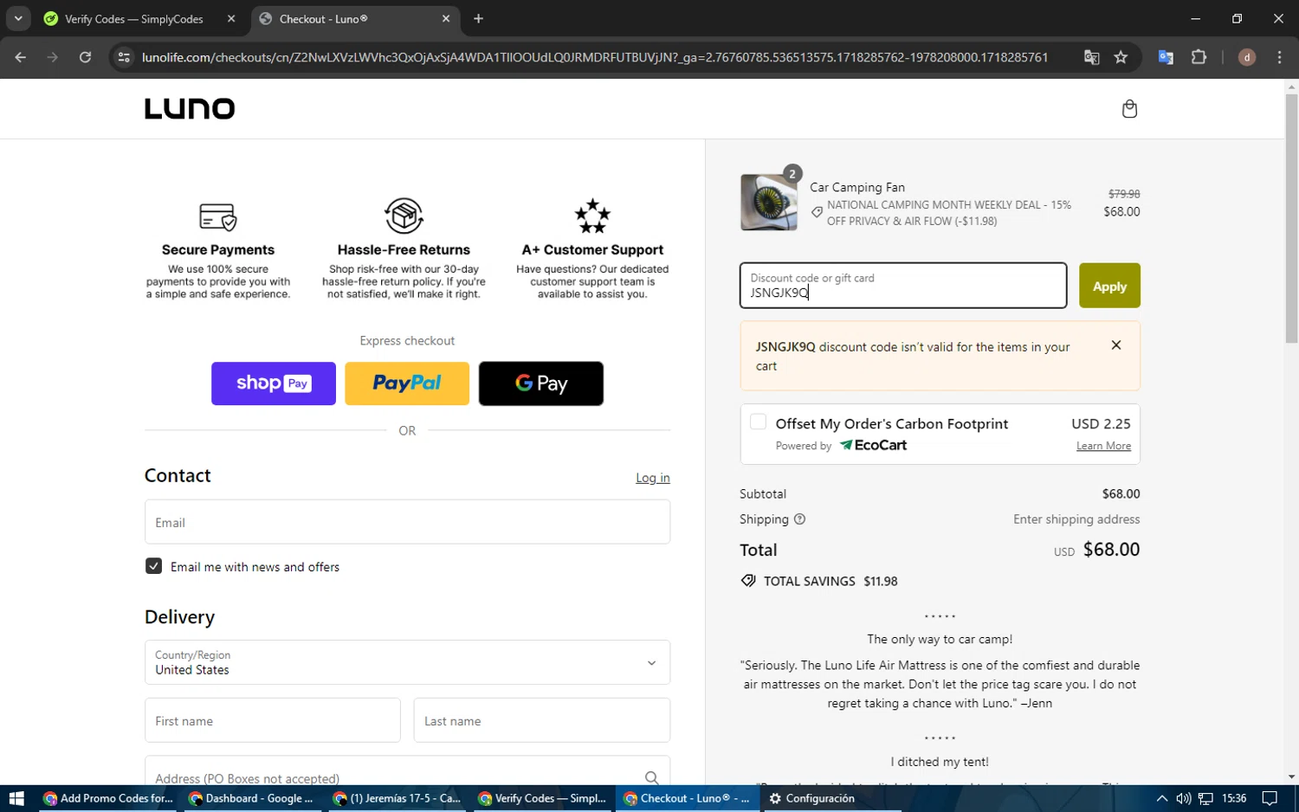Close the Checkout - Luno tab
This screenshot has height=812, width=1299.
point(446,18)
